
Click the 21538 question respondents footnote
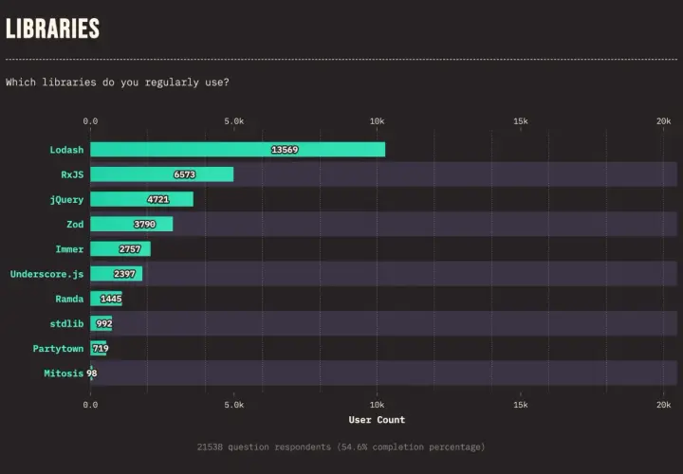[x=341, y=447]
